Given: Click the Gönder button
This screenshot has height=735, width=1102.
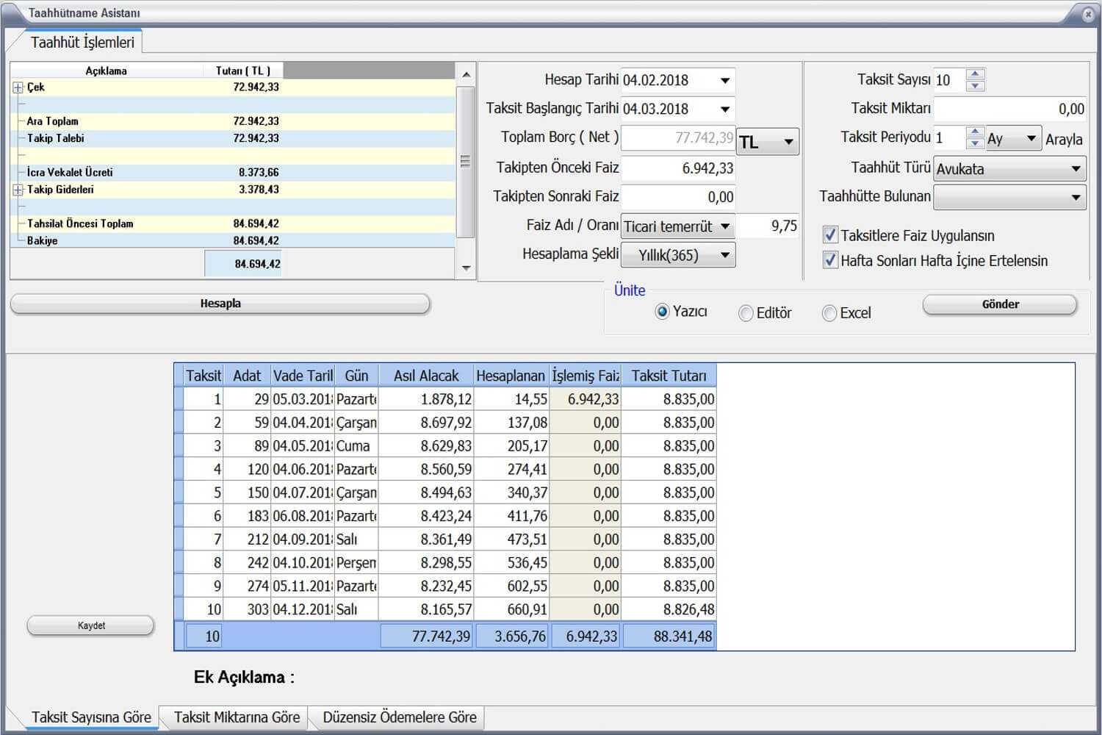Looking at the screenshot, I should 999,304.
